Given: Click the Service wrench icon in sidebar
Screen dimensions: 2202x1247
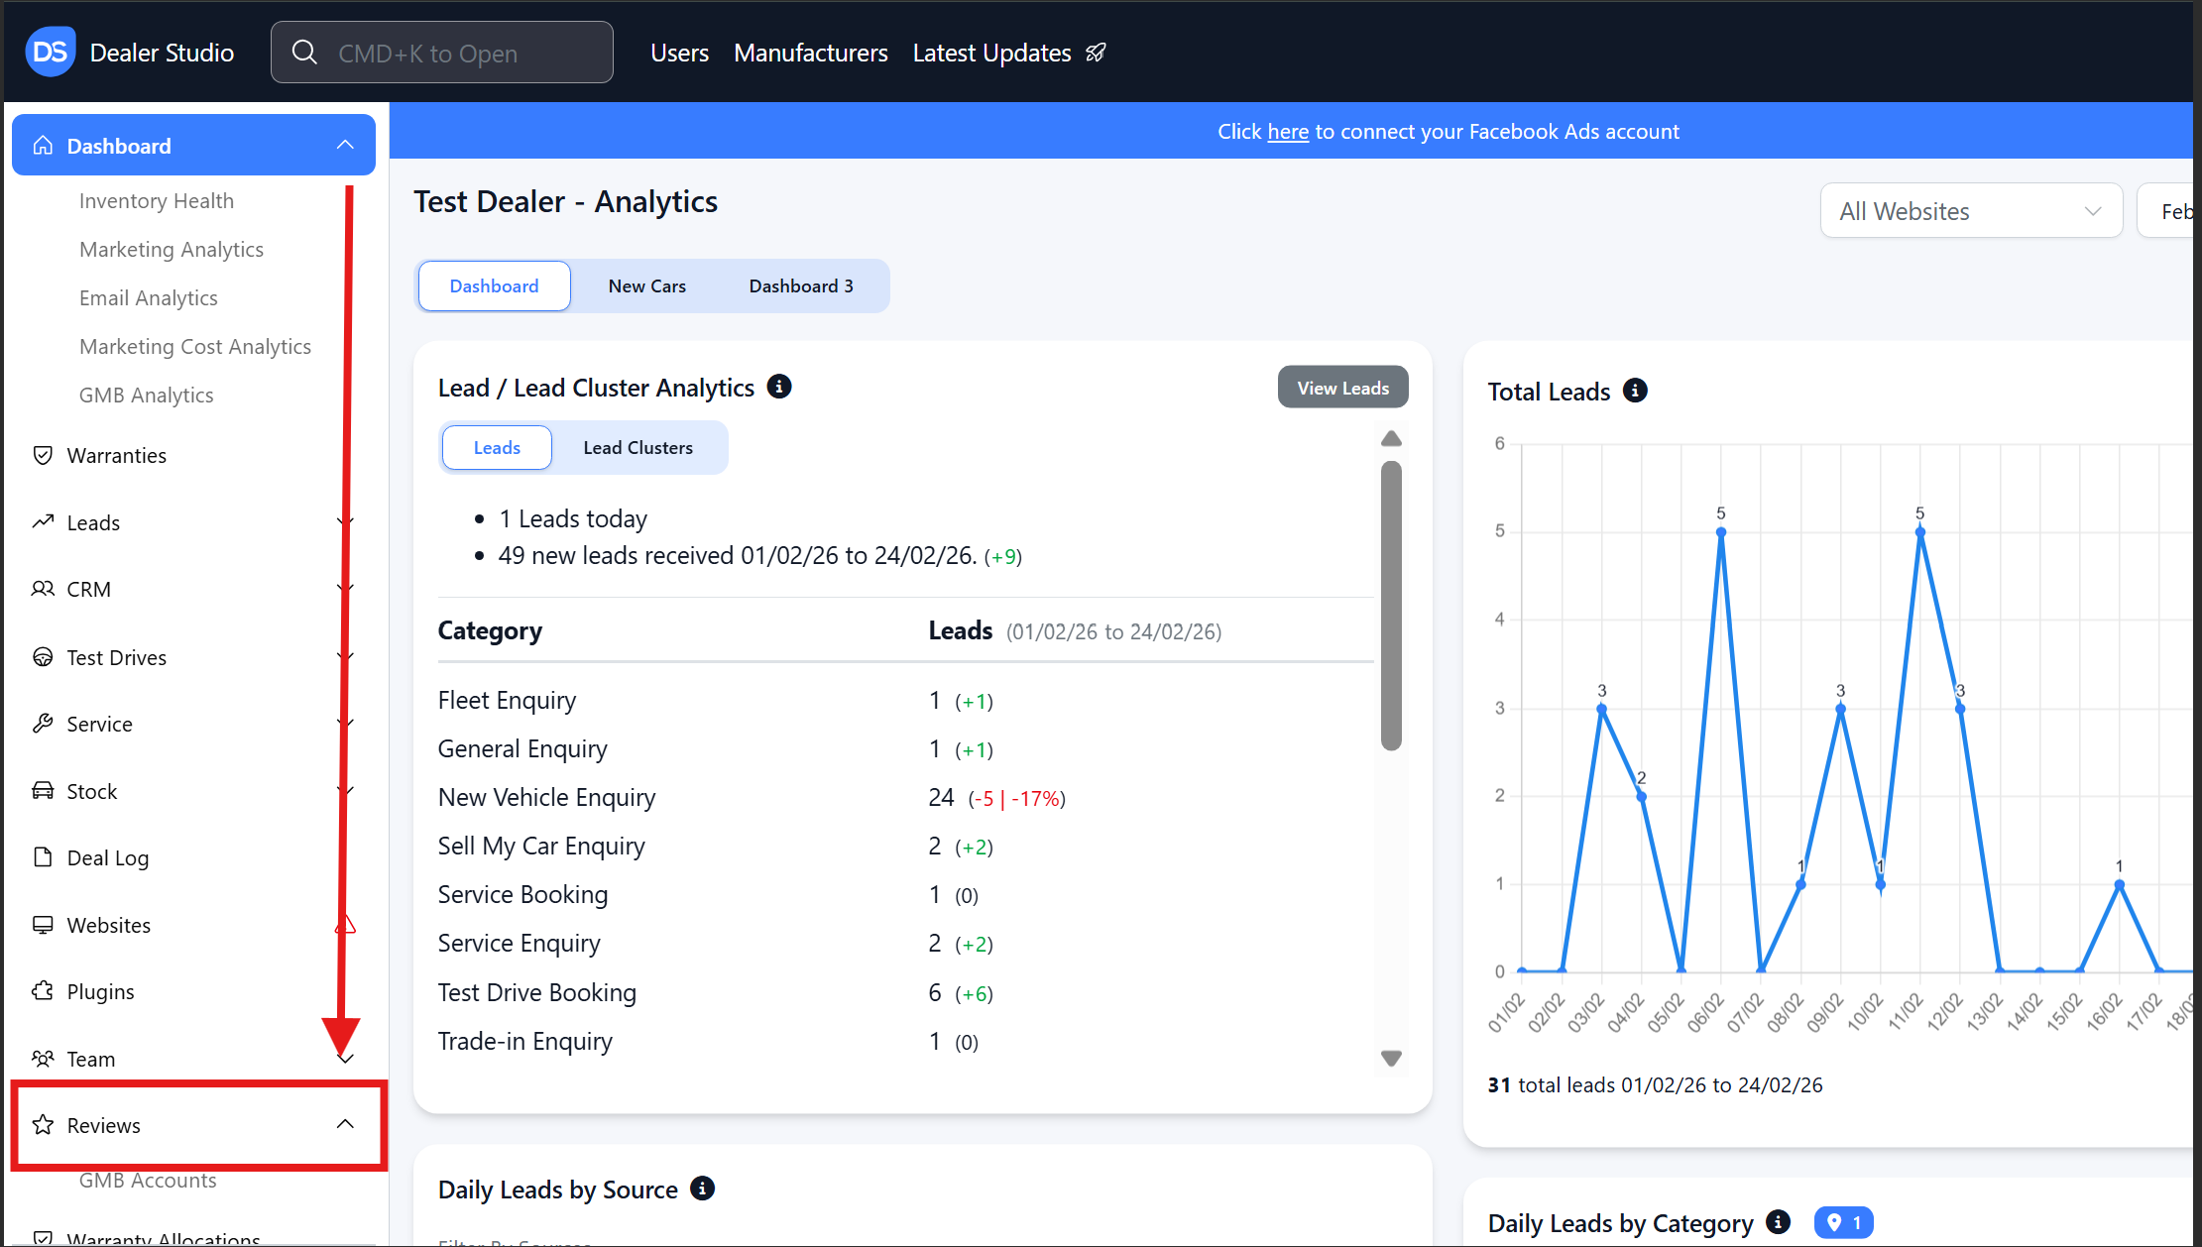Looking at the screenshot, I should pos(43,724).
